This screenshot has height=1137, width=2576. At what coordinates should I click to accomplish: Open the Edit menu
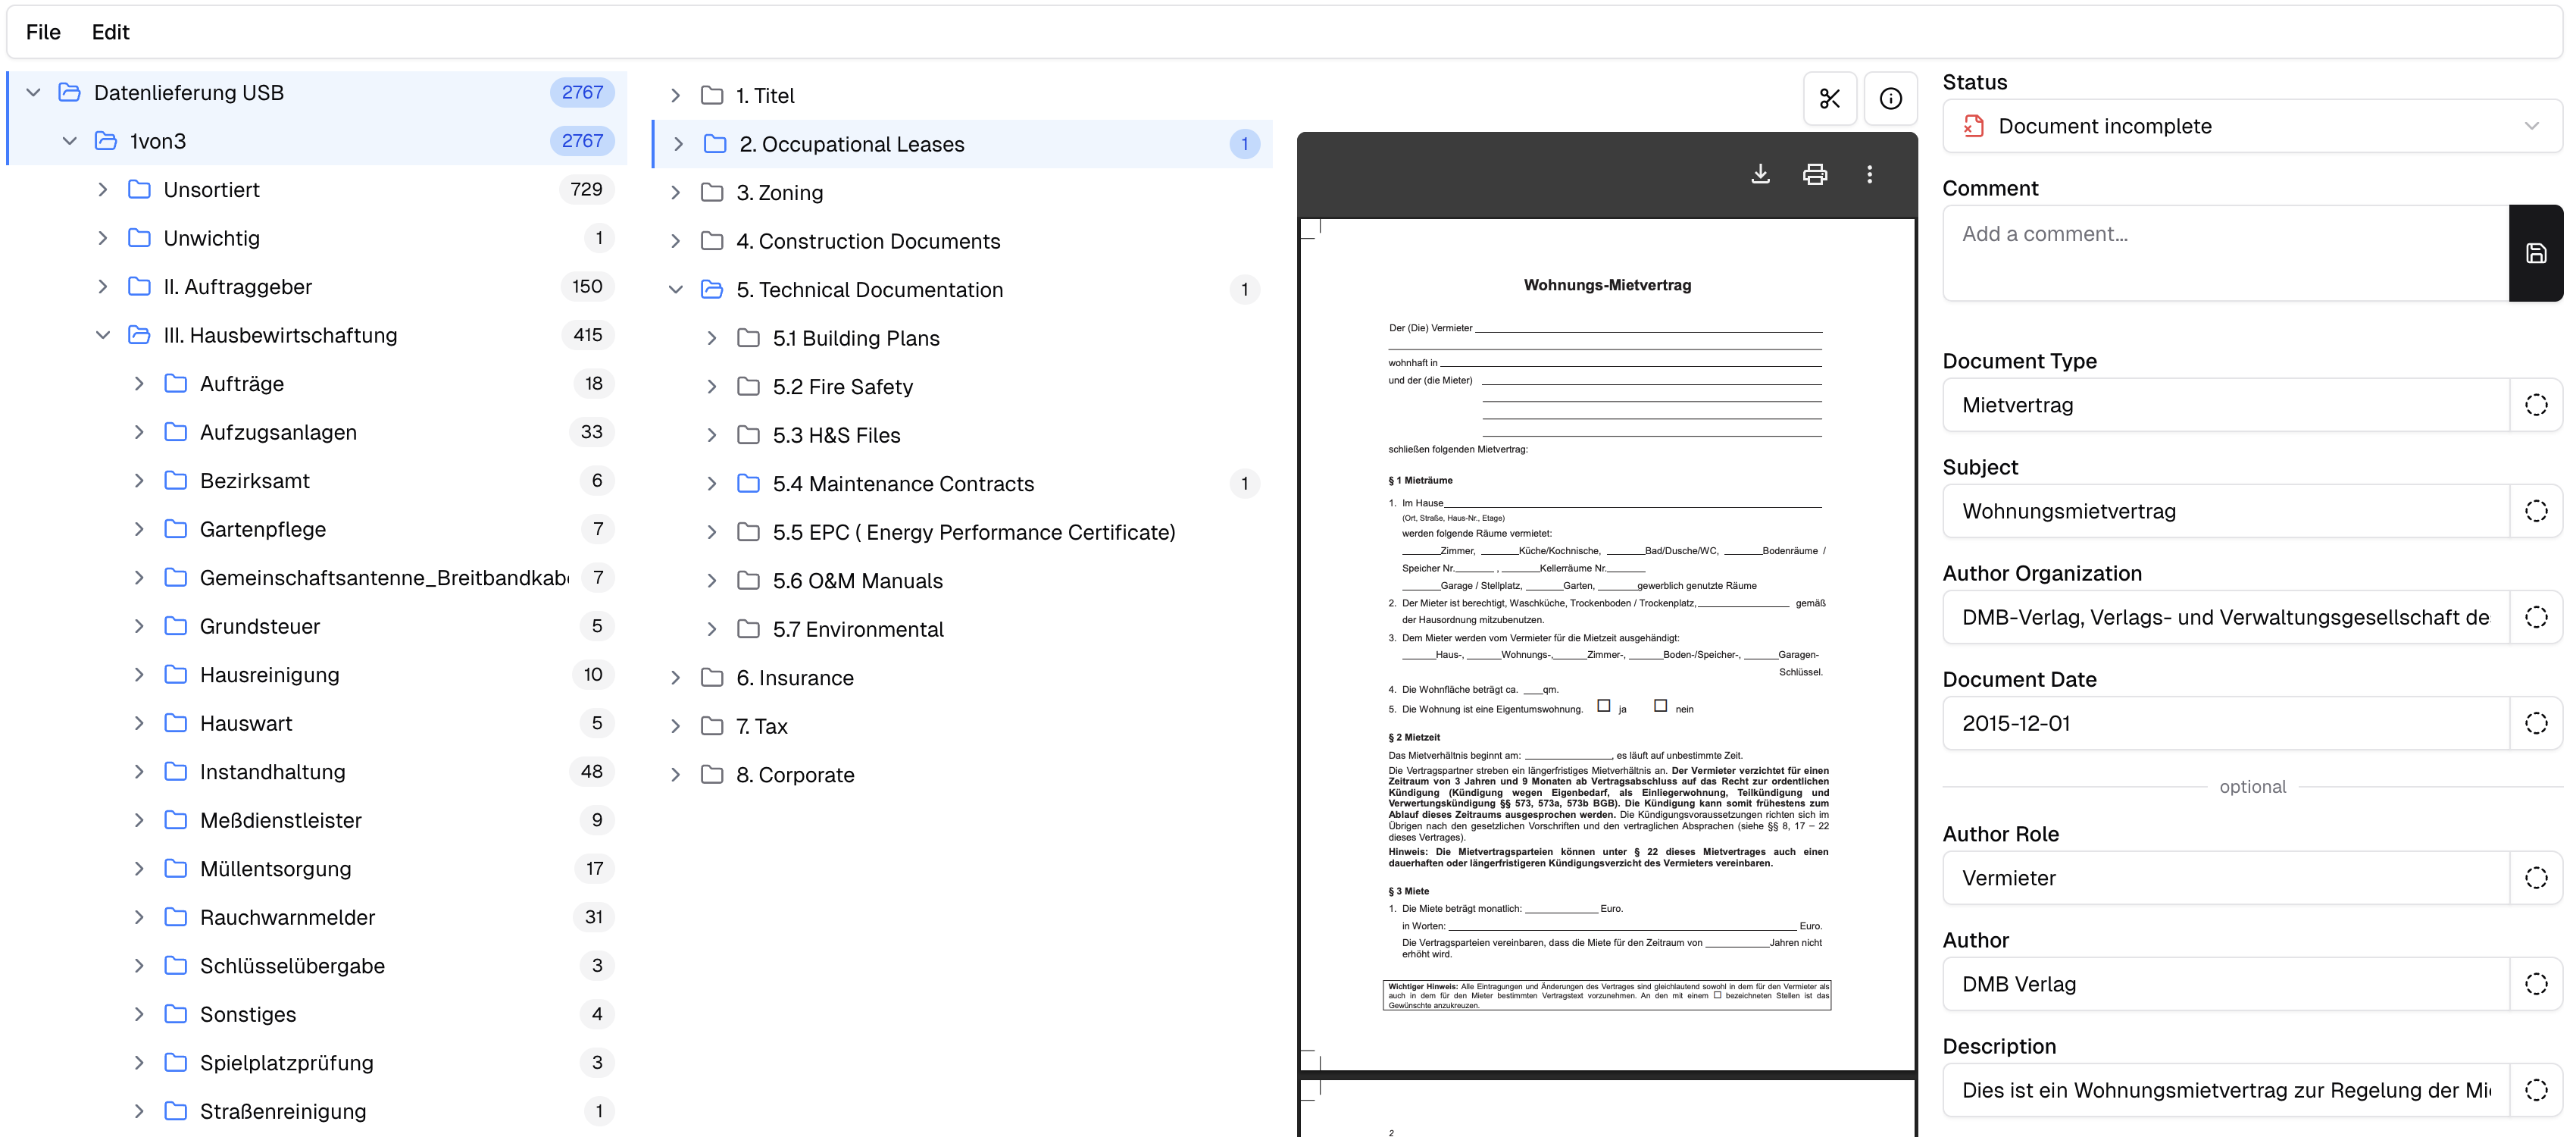tap(110, 31)
